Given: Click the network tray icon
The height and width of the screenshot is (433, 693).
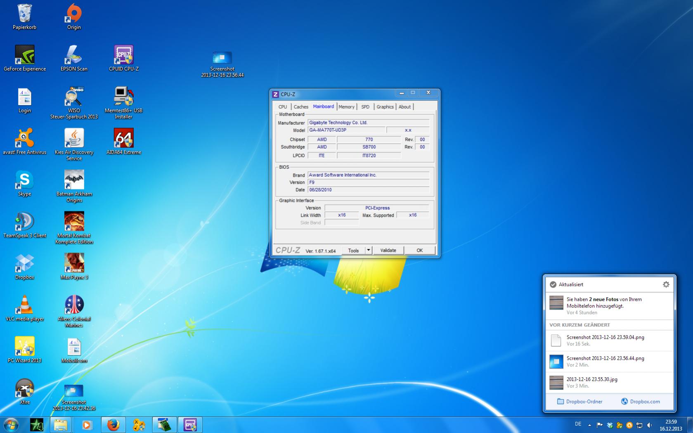Looking at the screenshot, I should point(639,425).
